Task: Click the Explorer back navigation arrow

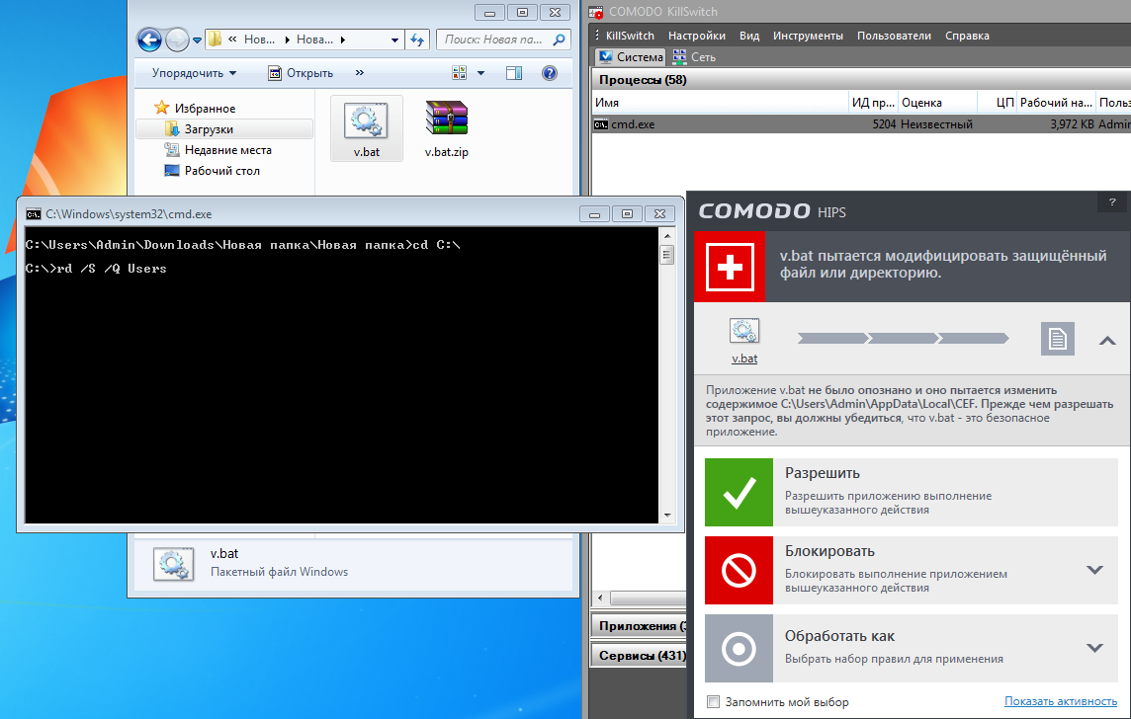Action: tap(149, 40)
